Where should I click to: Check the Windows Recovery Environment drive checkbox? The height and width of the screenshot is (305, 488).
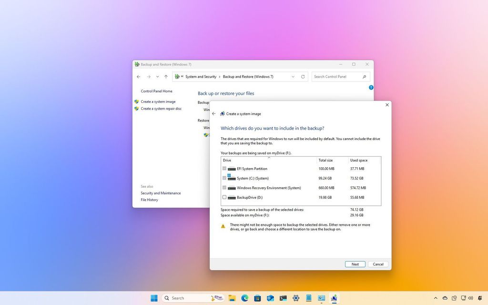tap(224, 187)
